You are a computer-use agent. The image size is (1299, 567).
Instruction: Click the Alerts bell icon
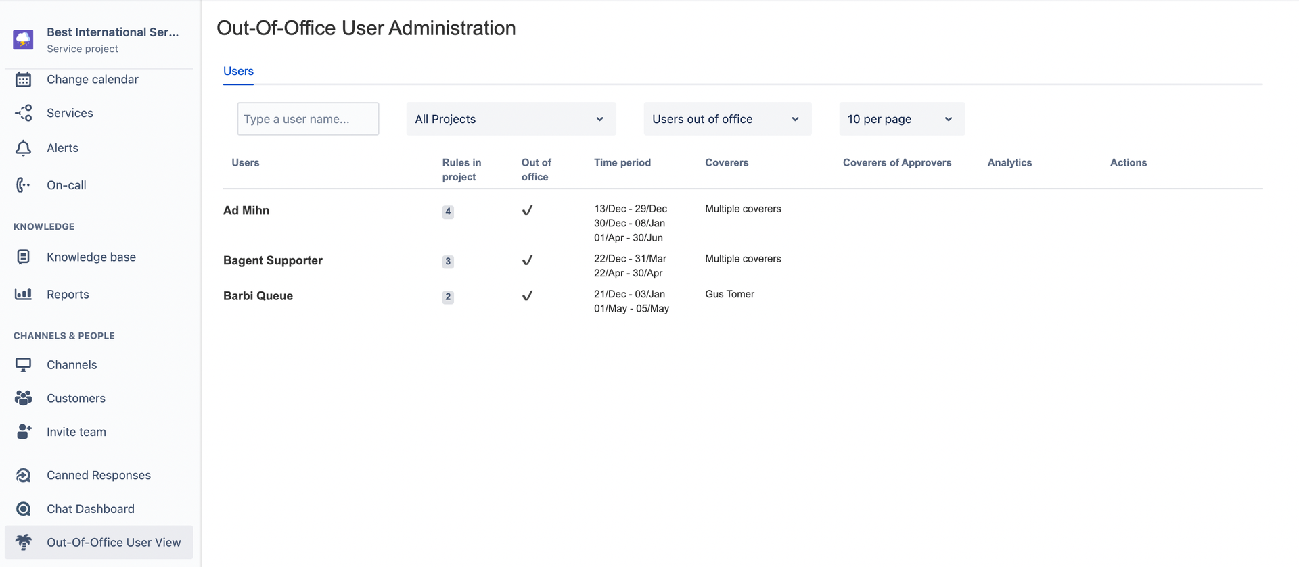23,148
